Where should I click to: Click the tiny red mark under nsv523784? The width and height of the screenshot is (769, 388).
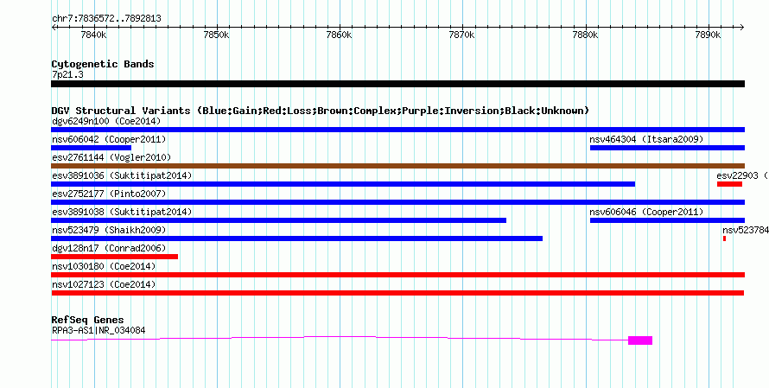(724, 239)
